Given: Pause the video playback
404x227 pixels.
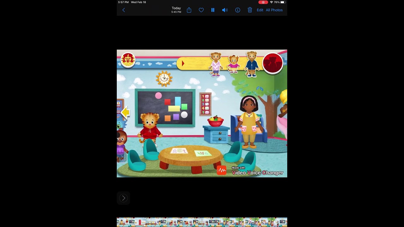Looking at the screenshot, I should click(x=213, y=10).
